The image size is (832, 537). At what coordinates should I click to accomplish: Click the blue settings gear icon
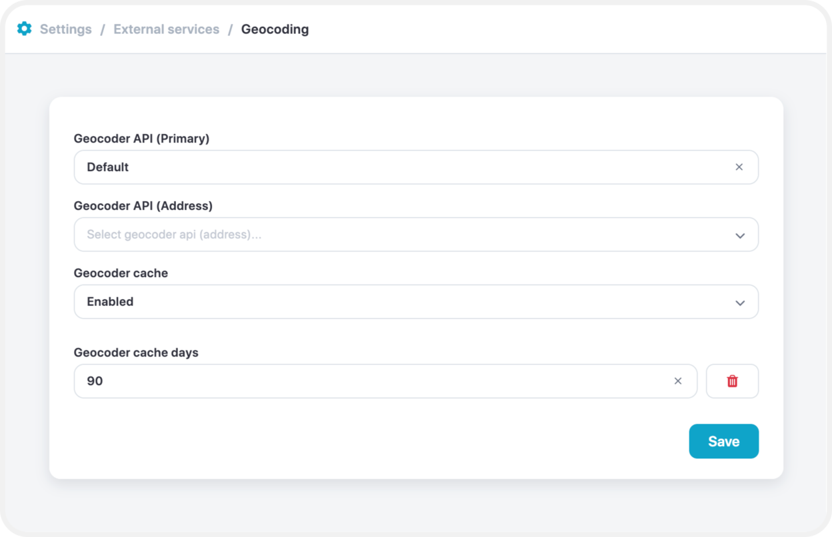[25, 29]
